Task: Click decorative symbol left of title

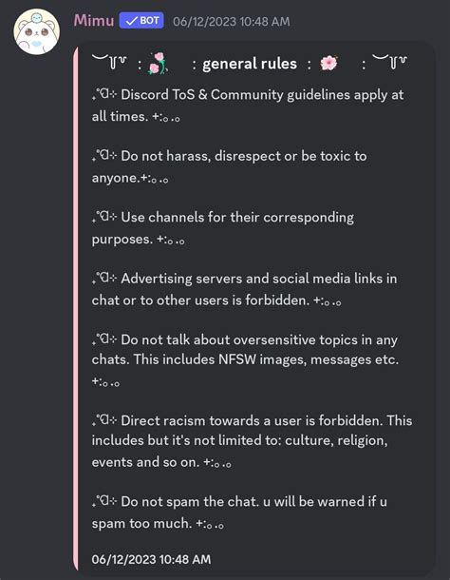Action: pyautogui.click(x=110, y=62)
